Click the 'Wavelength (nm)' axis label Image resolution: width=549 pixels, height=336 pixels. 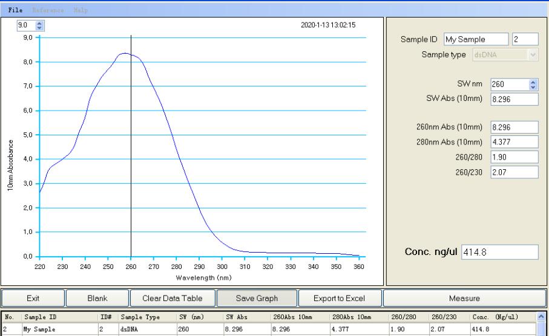tap(203, 277)
